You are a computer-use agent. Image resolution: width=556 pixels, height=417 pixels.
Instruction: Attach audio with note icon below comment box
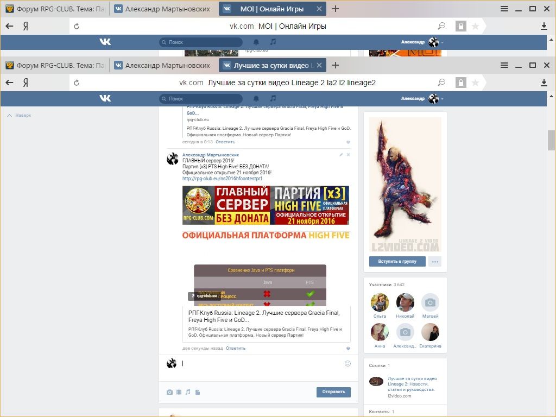click(188, 392)
